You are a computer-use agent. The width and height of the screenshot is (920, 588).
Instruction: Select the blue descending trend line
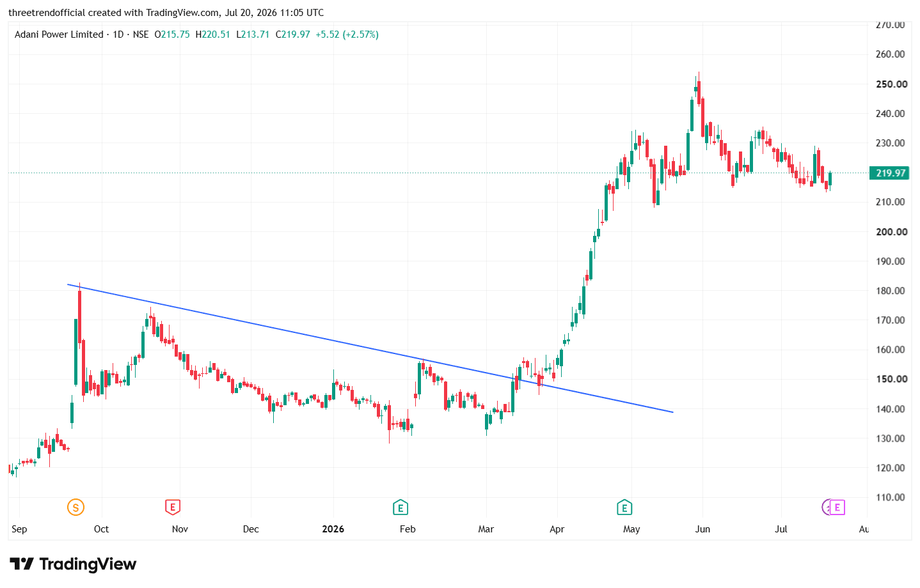[370, 348]
